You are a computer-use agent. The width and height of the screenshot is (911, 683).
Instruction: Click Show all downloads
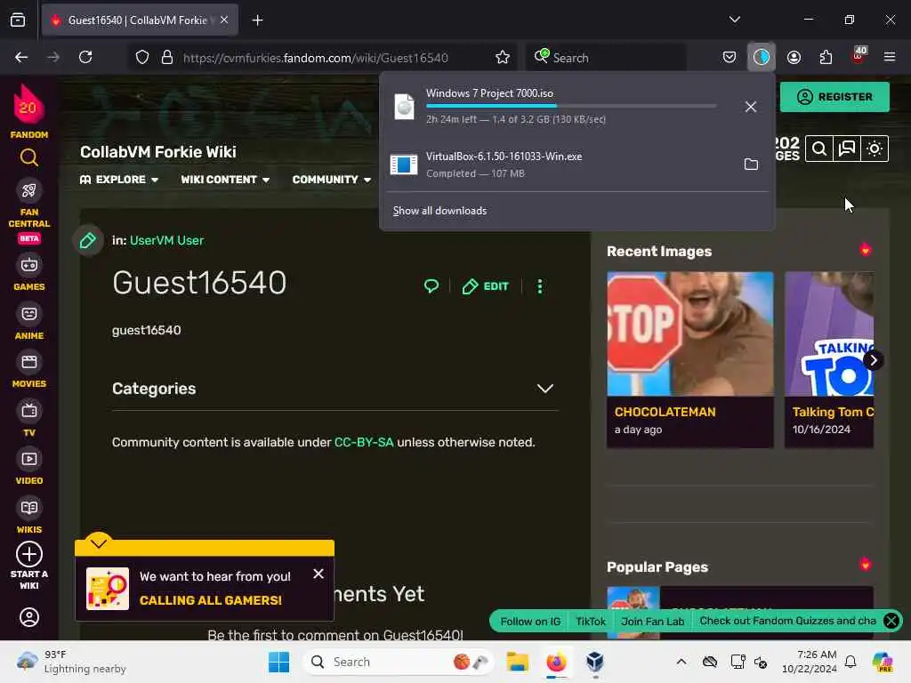(439, 210)
